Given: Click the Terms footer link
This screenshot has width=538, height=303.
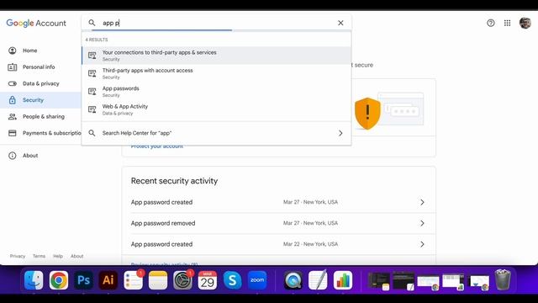Looking at the screenshot, I should pos(40,256).
